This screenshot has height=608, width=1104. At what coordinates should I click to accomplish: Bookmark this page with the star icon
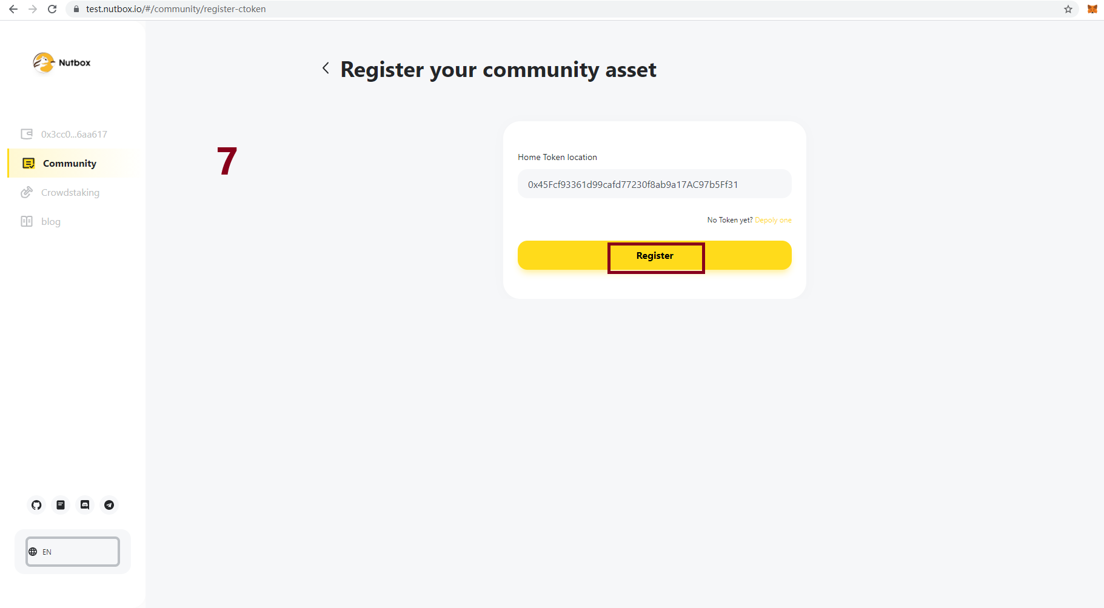point(1068,9)
